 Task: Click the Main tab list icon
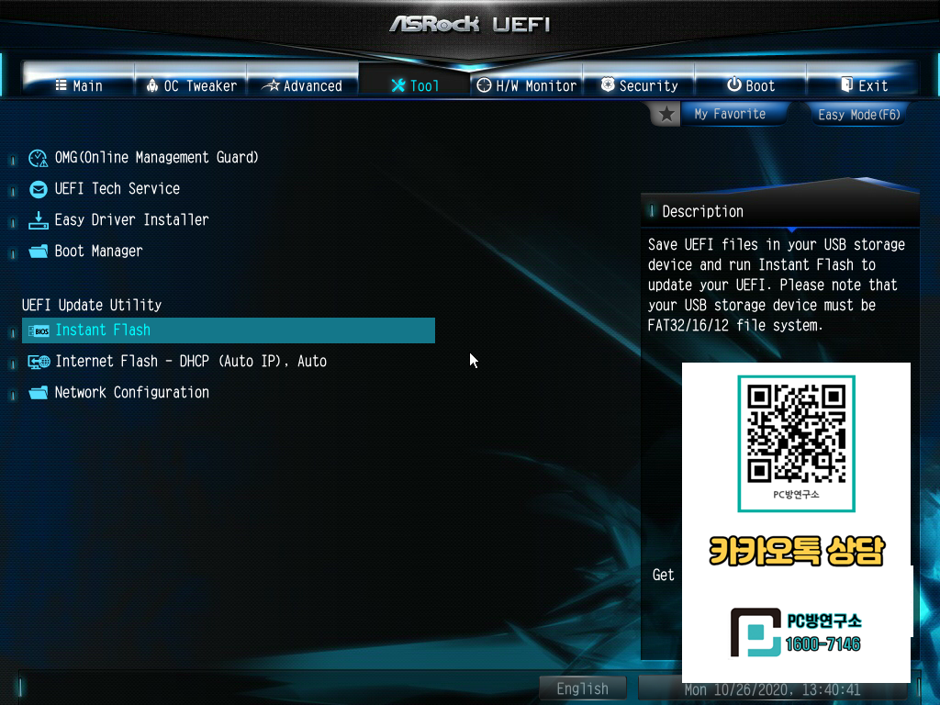(62, 85)
